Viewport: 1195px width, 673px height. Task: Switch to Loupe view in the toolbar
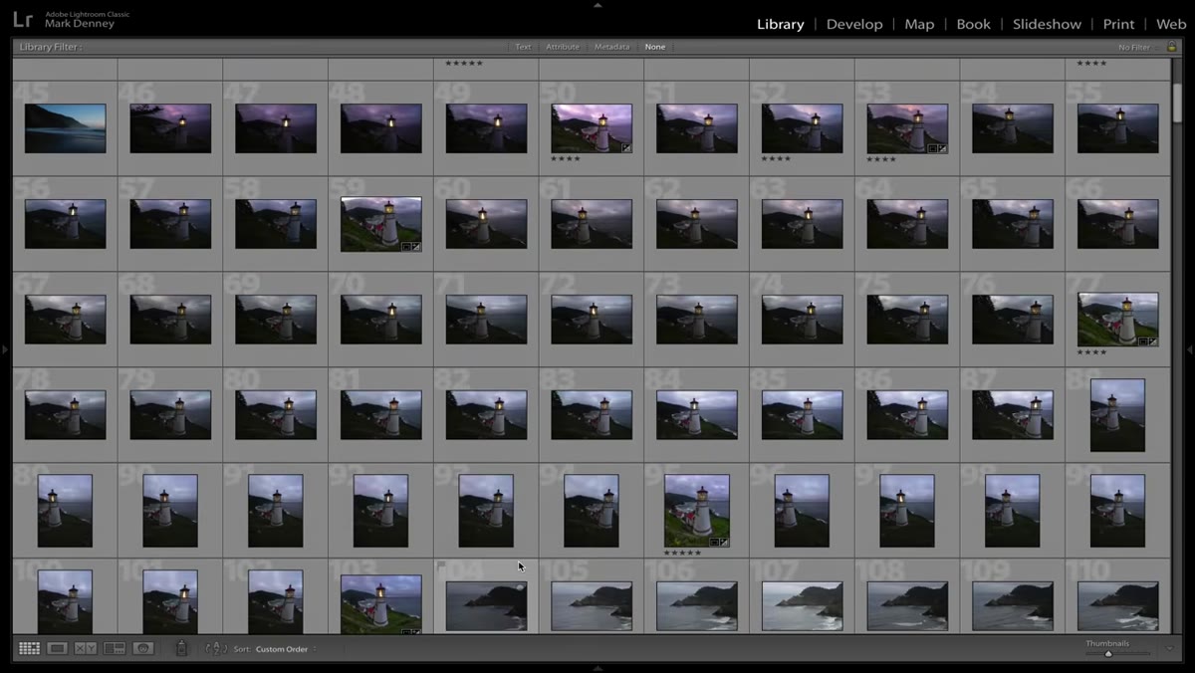[58, 648]
